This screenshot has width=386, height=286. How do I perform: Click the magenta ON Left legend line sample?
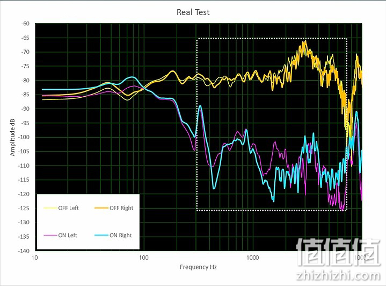[50, 235]
